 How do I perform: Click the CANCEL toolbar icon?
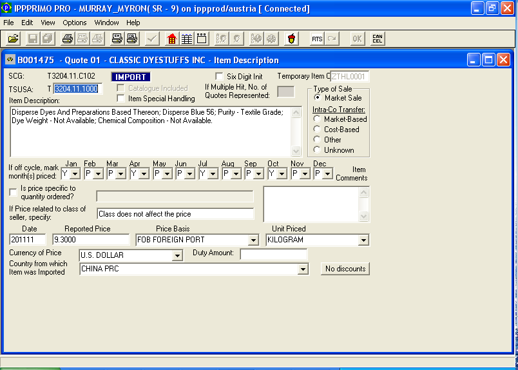coord(378,39)
